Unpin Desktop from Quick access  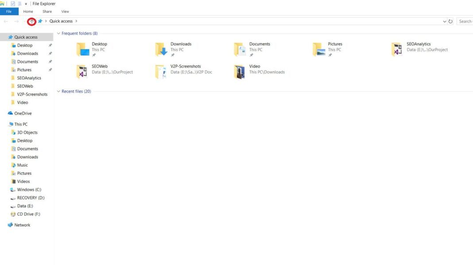pyautogui.click(x=50, y=45)
